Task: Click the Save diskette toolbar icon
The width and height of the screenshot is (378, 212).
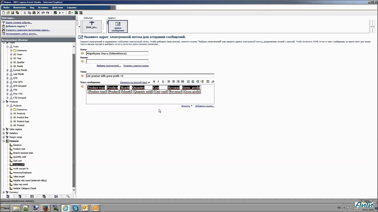Action: (12, 13)
